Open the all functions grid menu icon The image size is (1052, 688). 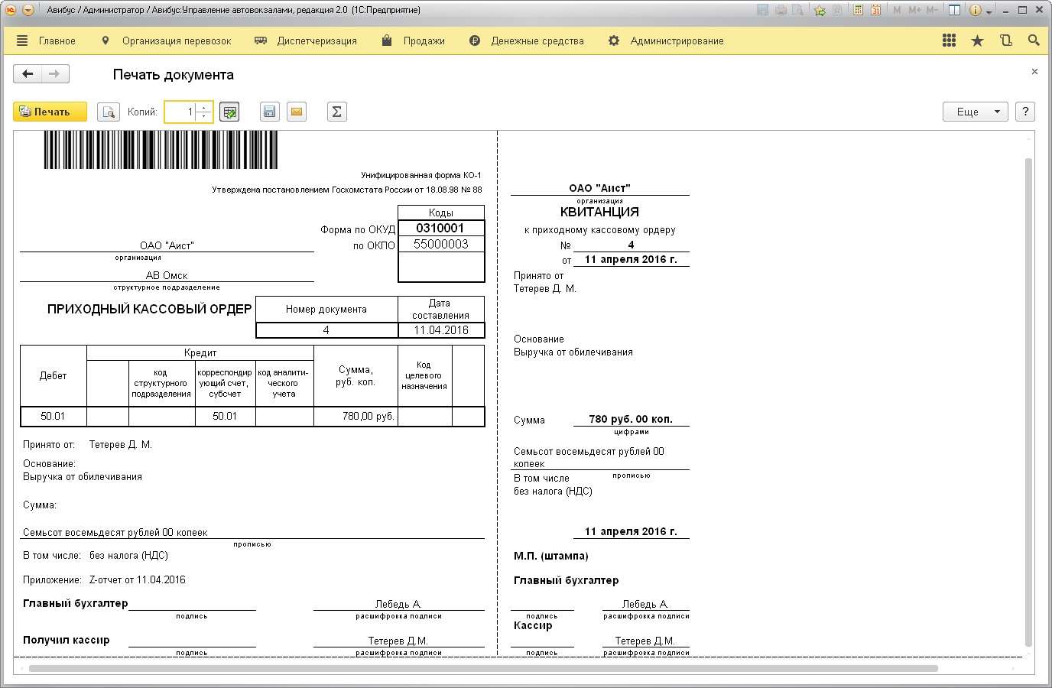click(x=949, y=41)
